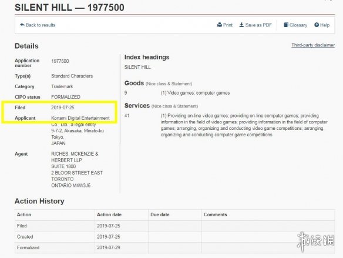Click Nice class 41 number

(127, 116)
